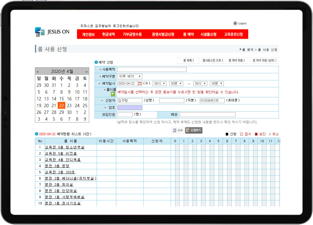The height and width of the screenshot is (225, 313).
Task: Select April 15 on the calendar
Action: (62, 99)
